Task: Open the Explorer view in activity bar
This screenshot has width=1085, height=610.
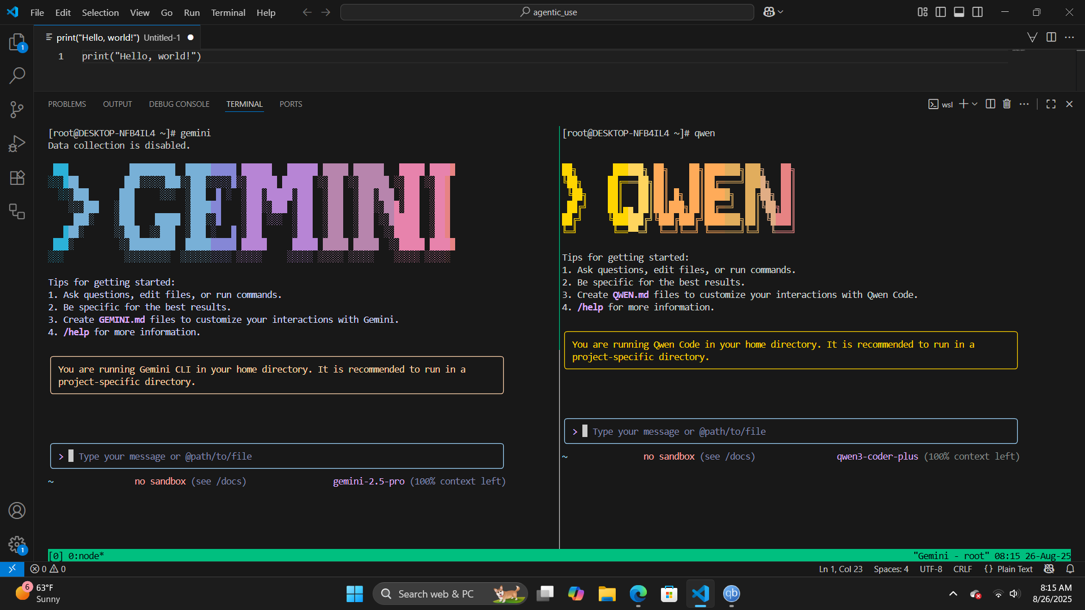Action: tap(17, 42)
